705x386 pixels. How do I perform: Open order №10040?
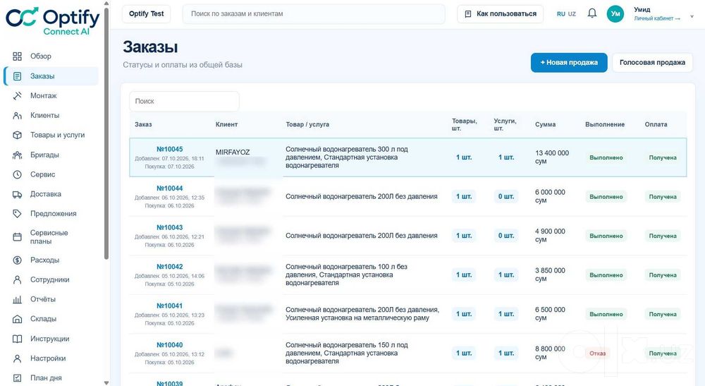pyautogui.click(x=169, y=345)
